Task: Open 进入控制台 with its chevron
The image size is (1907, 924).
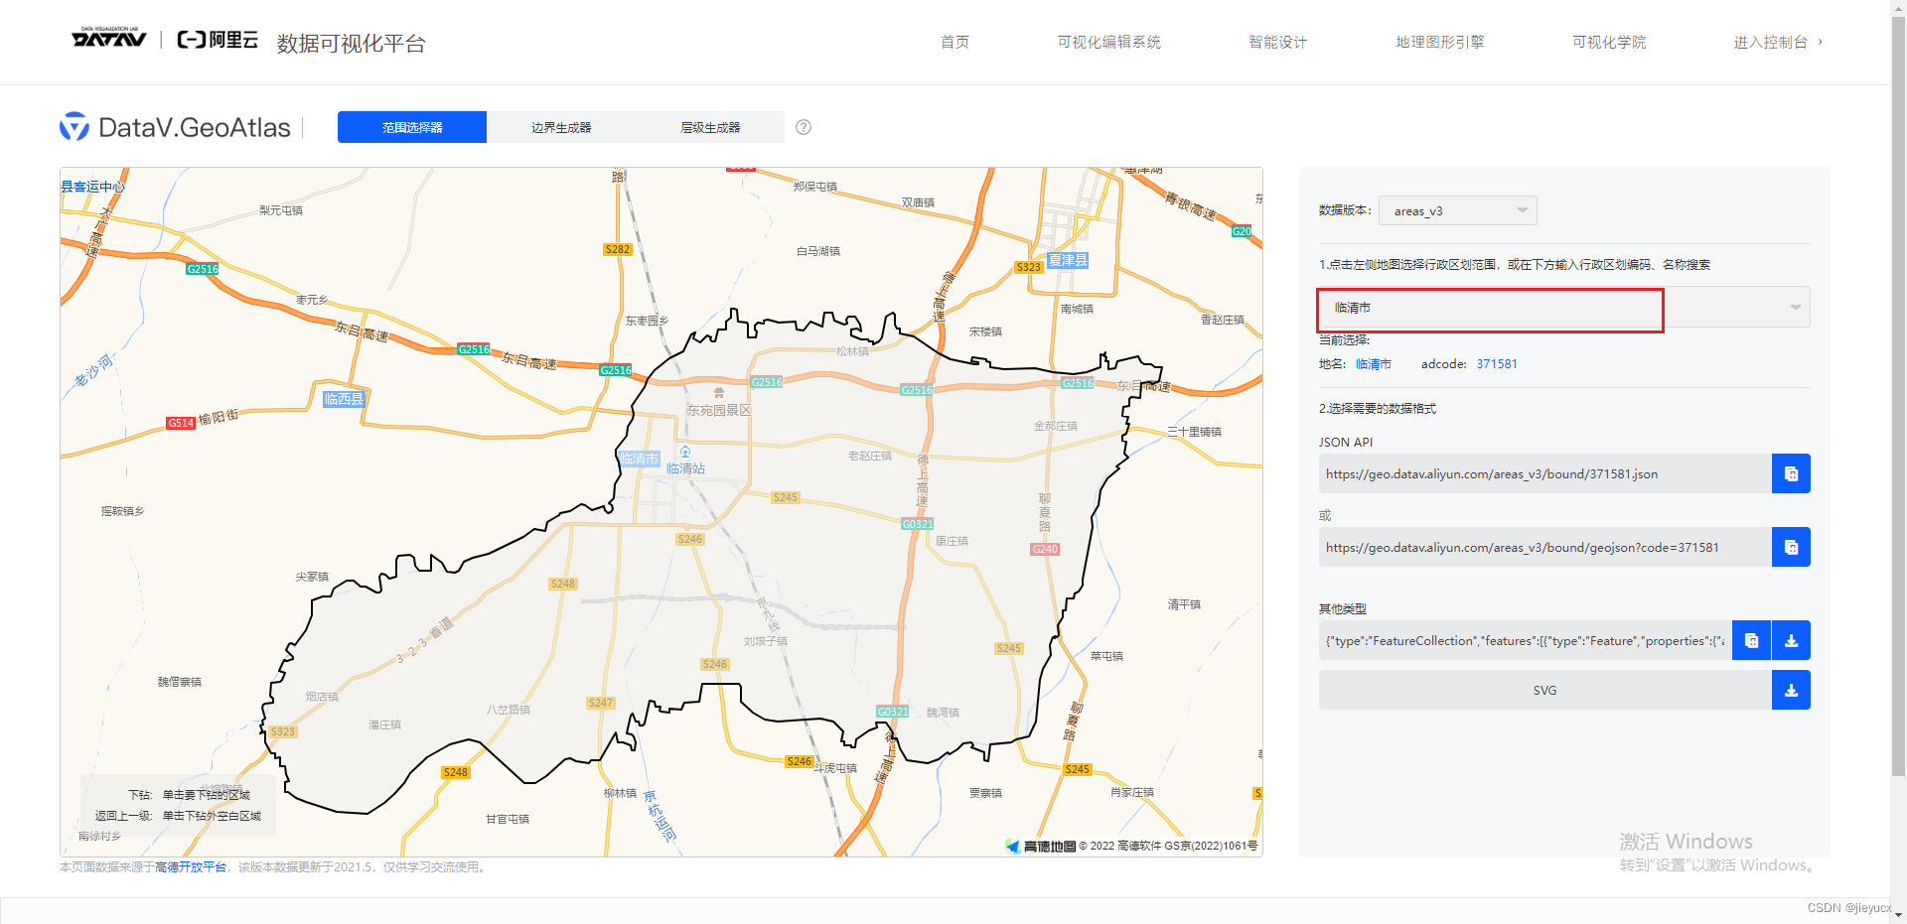Action: [1778, 42]
